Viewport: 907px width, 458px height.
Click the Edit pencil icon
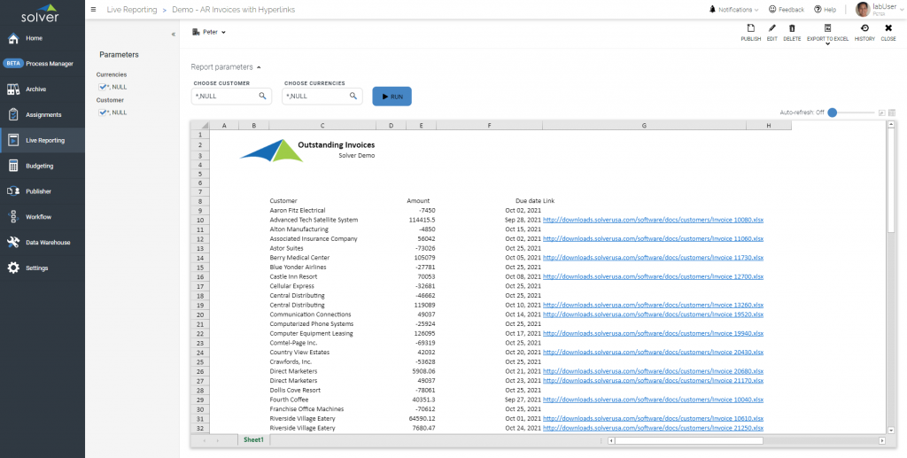point(771,29)
